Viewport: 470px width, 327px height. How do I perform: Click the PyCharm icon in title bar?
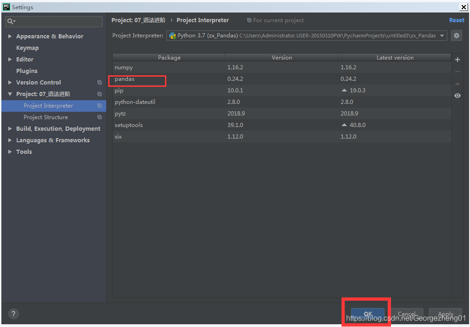click(x=6, y=7)
